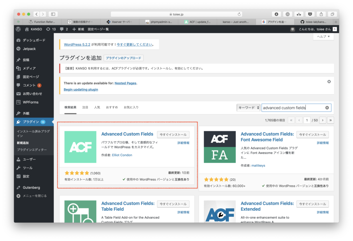
Task: Open the KANSO site home icon
Action: tap(27, 29)
